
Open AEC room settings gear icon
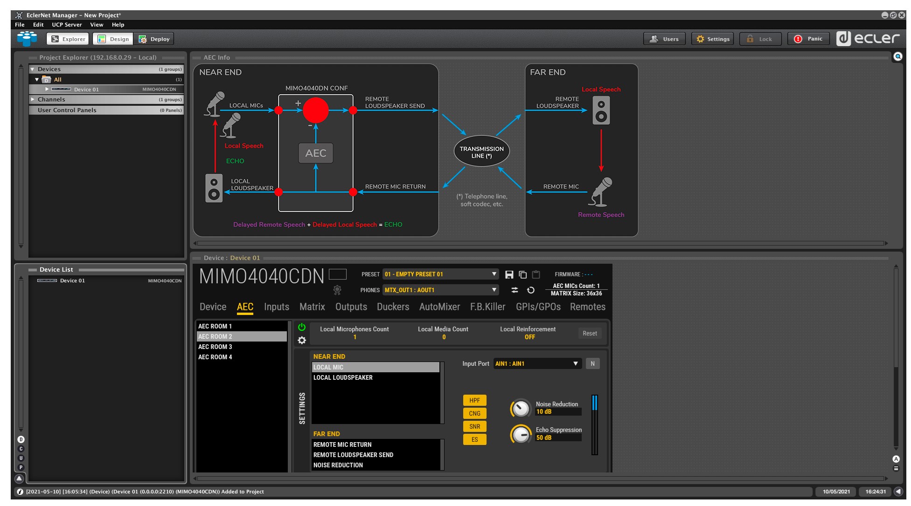pos(302,341)
